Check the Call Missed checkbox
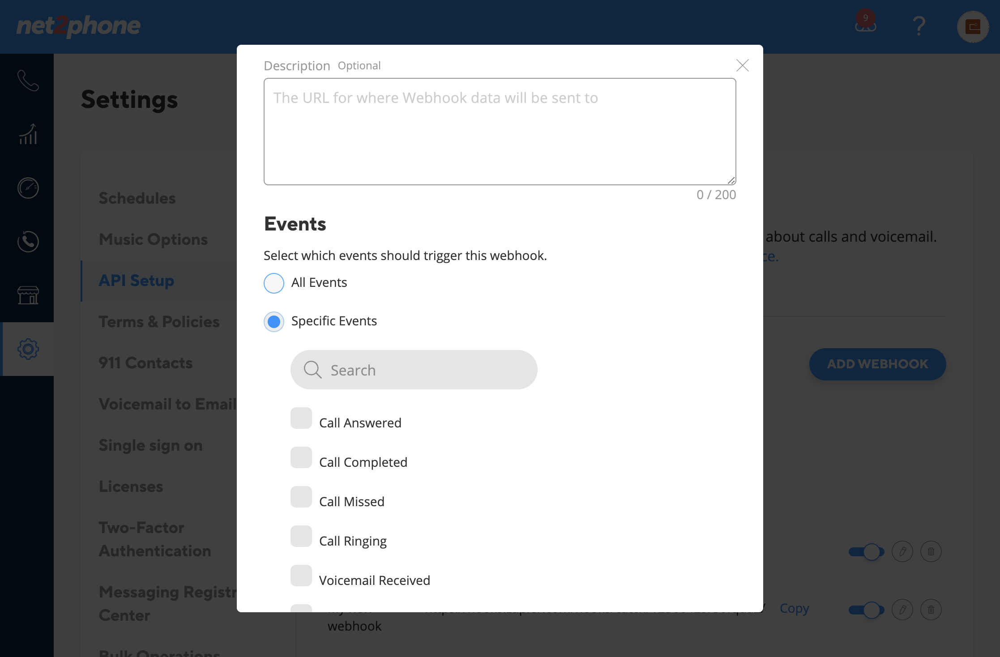This screenshot has width=1000, height=657. pyautogui.click(x=301, y=497)
